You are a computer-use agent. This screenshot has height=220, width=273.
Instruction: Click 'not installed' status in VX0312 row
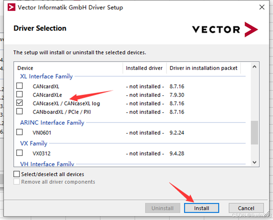(145, 153)
